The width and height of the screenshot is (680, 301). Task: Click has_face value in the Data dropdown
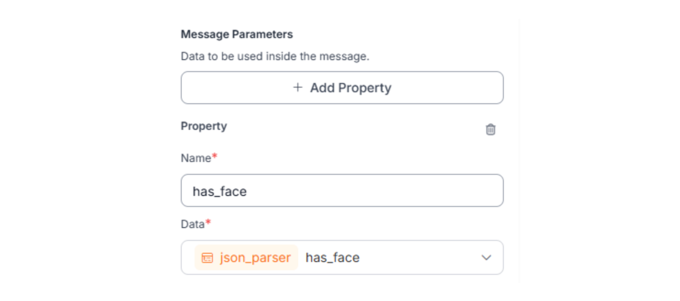(x=332, y=258)
